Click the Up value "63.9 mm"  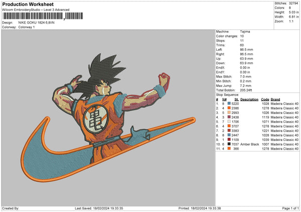(246, 58)
